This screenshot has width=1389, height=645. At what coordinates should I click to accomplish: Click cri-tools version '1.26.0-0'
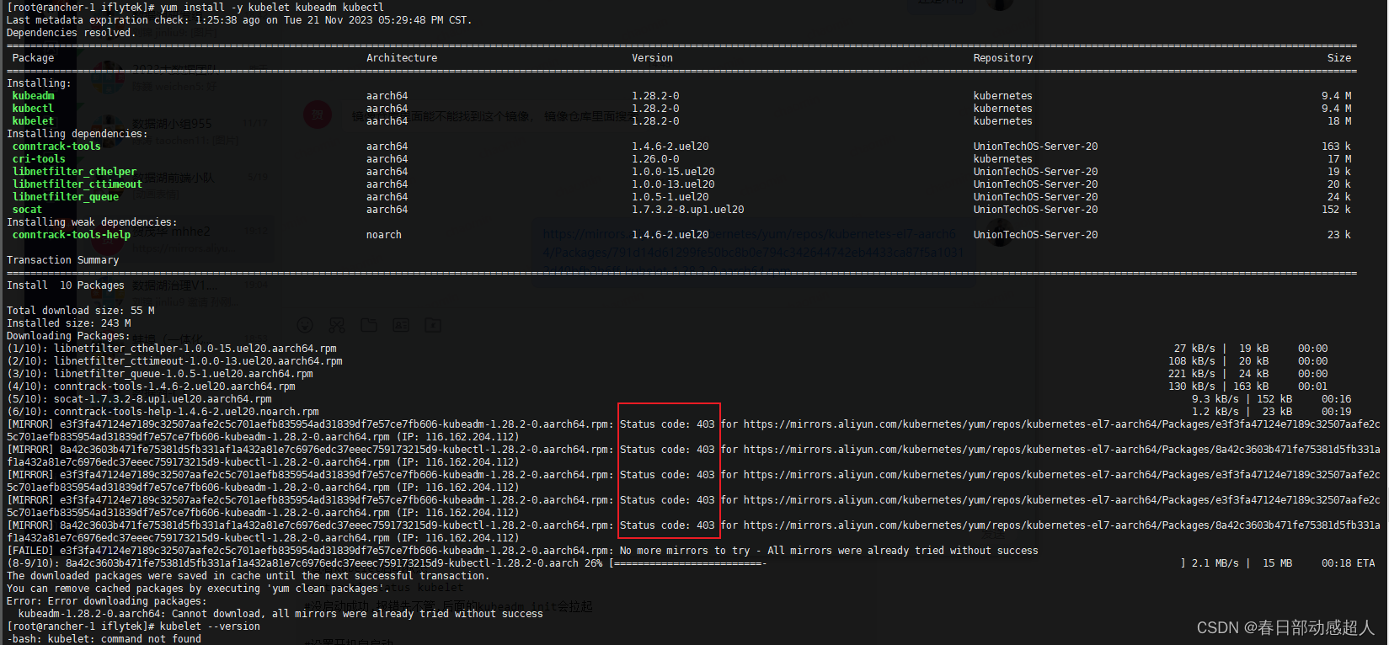click(655, 158)
